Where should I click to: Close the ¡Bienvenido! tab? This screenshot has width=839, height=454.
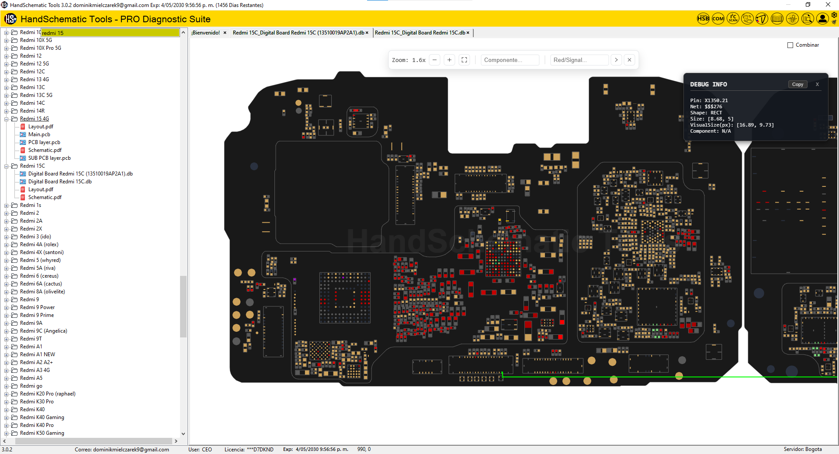[225, 33]
